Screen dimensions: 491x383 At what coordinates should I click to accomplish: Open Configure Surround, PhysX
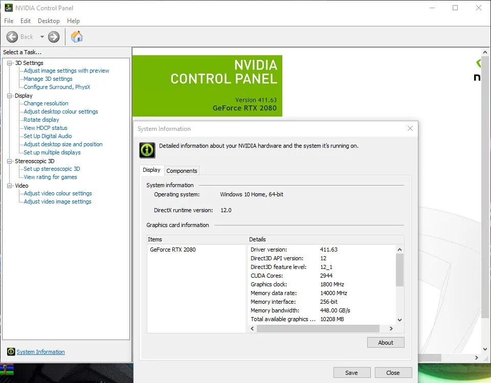pyautogui.click(x=57, y=87)
